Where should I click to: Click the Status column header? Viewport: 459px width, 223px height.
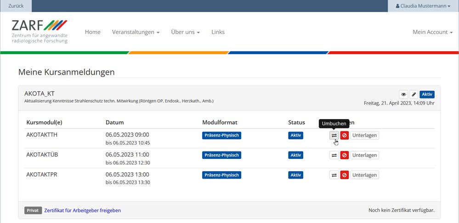click(x=296, y=123)
